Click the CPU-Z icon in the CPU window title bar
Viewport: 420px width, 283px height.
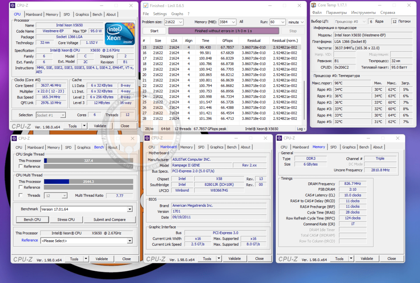pos(13,6)
